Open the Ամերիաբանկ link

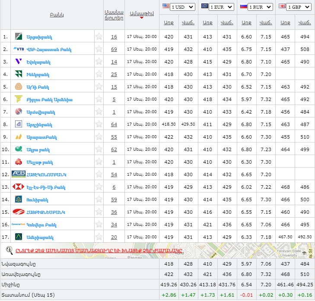pos(40,238)
